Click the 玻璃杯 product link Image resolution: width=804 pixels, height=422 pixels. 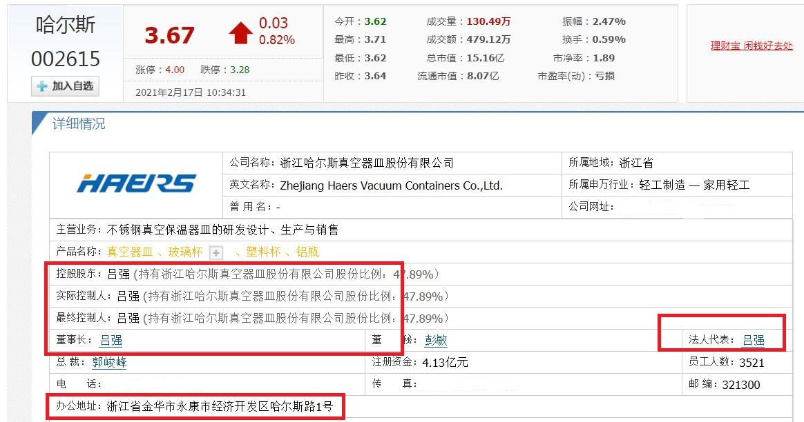[x=185, y=252]
